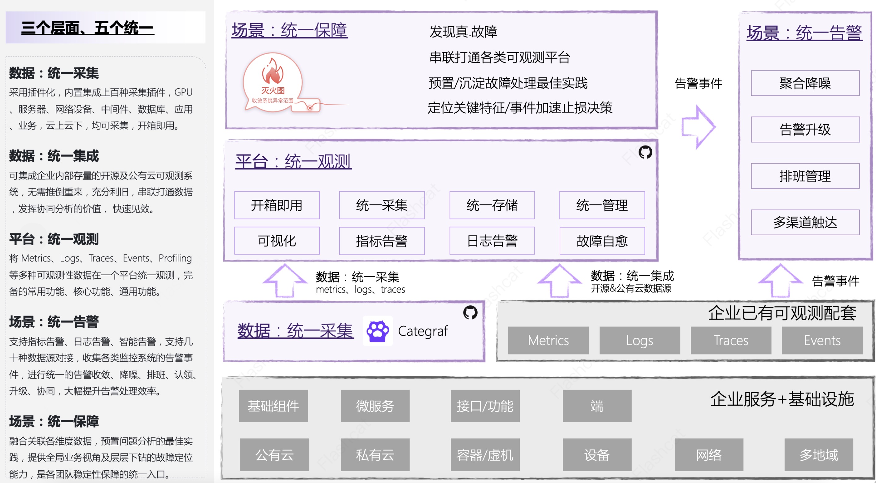
Task: Click the 微服务 block
Action: [375, 406]
